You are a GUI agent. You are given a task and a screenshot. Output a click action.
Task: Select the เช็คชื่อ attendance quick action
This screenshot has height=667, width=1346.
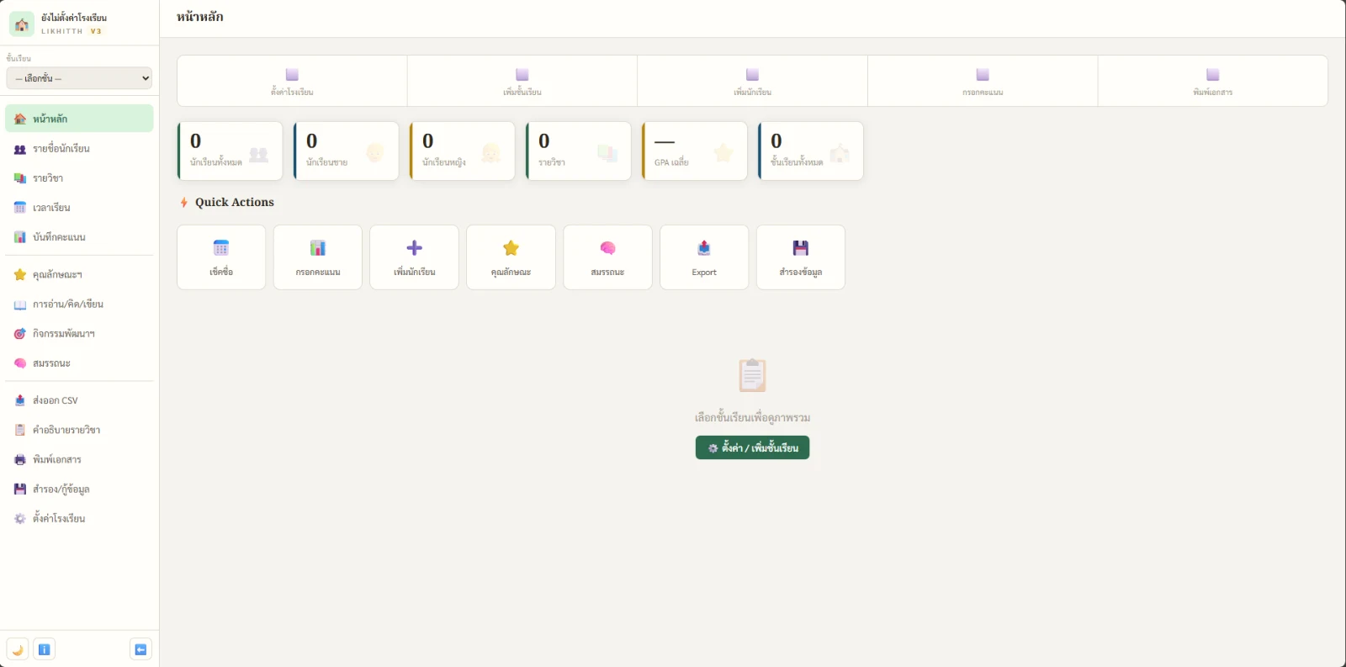tap(221, 257)
